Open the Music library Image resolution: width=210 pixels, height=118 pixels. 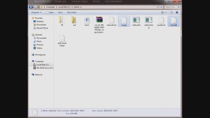pos(38,41)
